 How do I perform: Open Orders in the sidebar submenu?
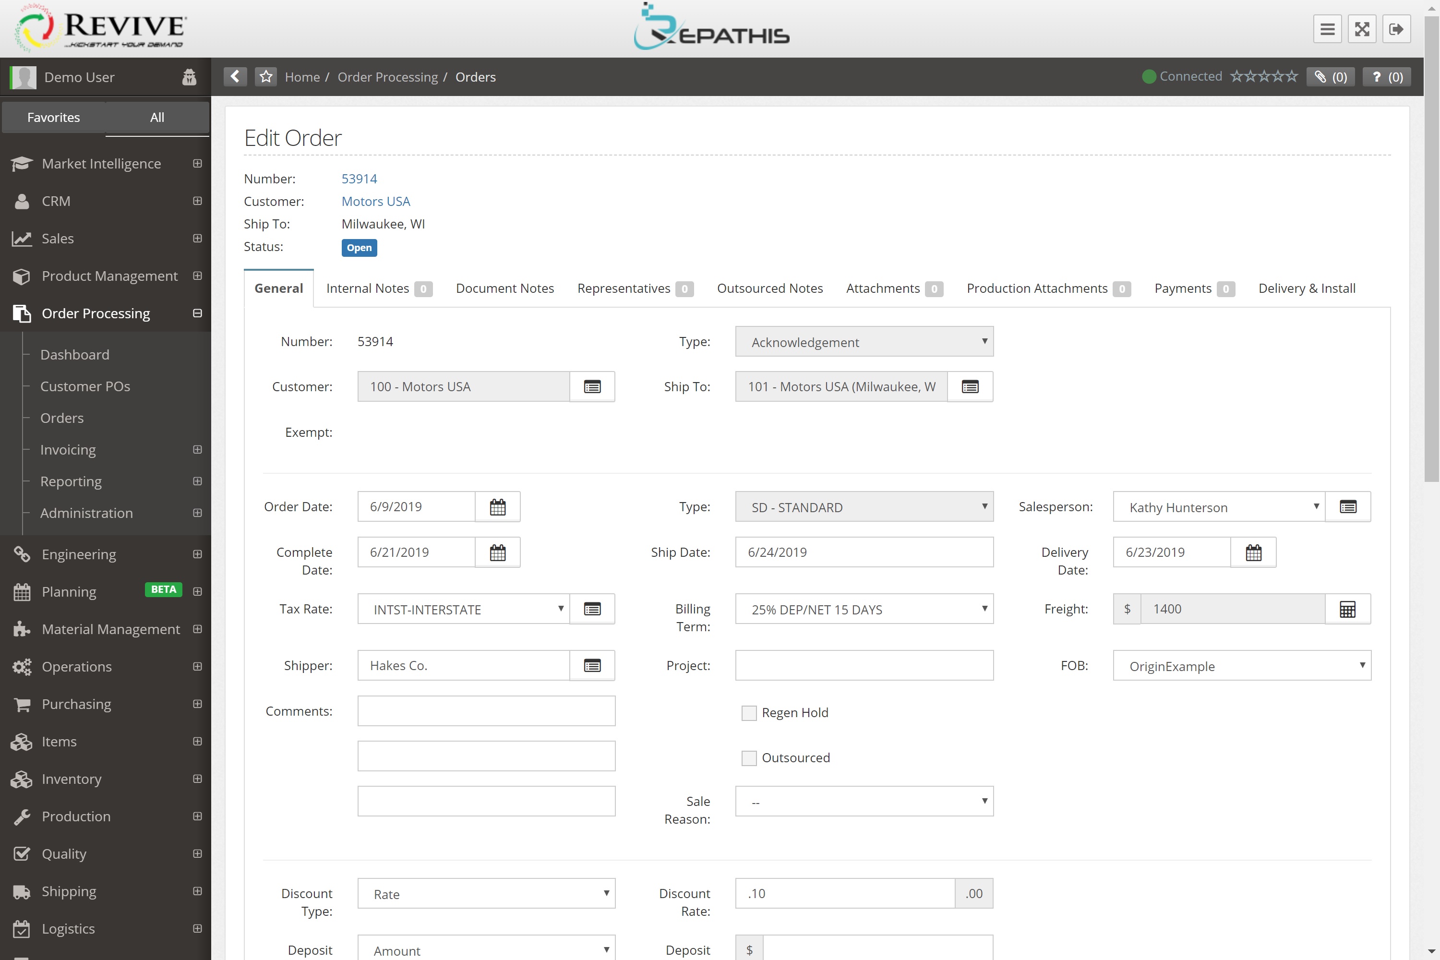[x=62, y=418]
